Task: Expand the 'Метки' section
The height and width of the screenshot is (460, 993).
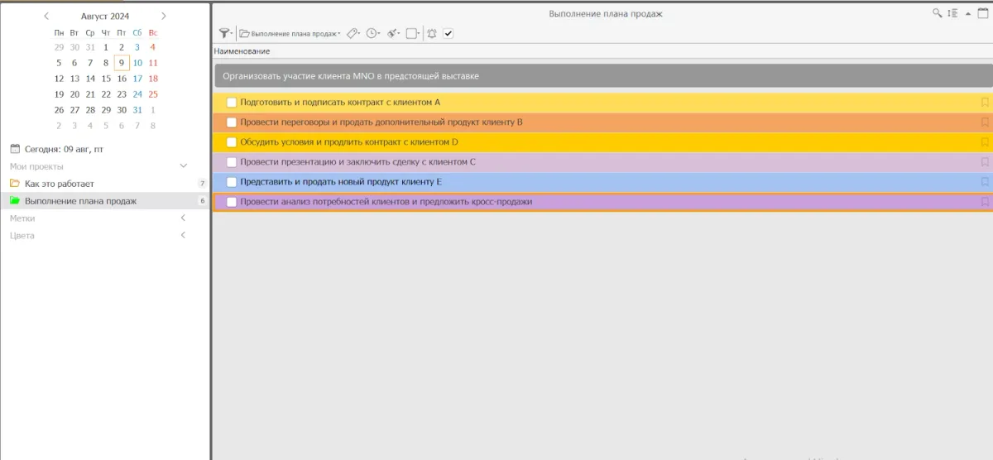Action: point(183,218)
